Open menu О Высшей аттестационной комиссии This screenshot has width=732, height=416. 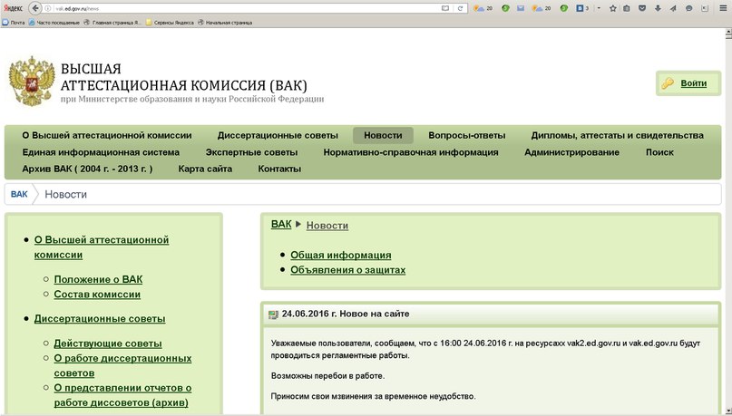107,136
